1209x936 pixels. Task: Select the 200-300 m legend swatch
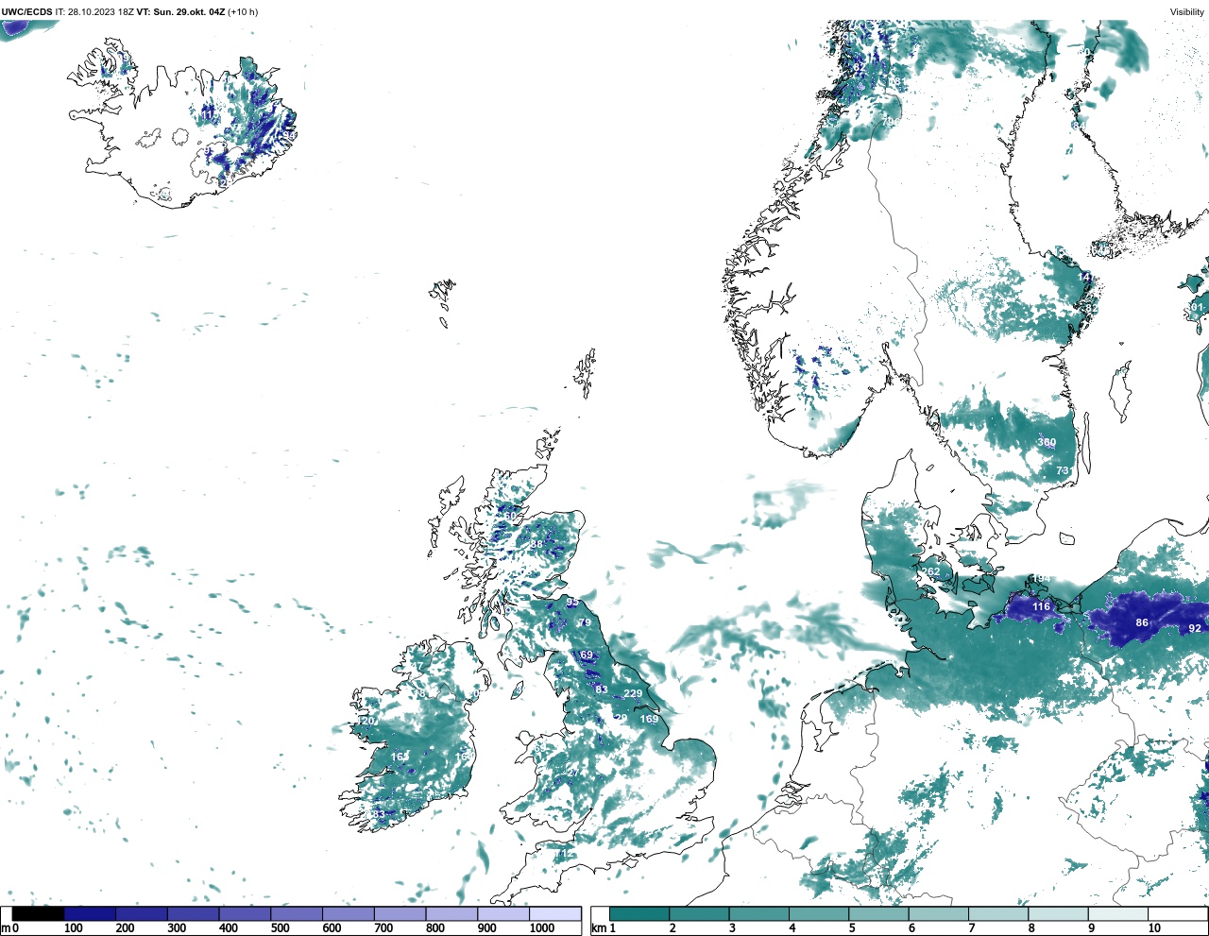[x=142, y=913]
